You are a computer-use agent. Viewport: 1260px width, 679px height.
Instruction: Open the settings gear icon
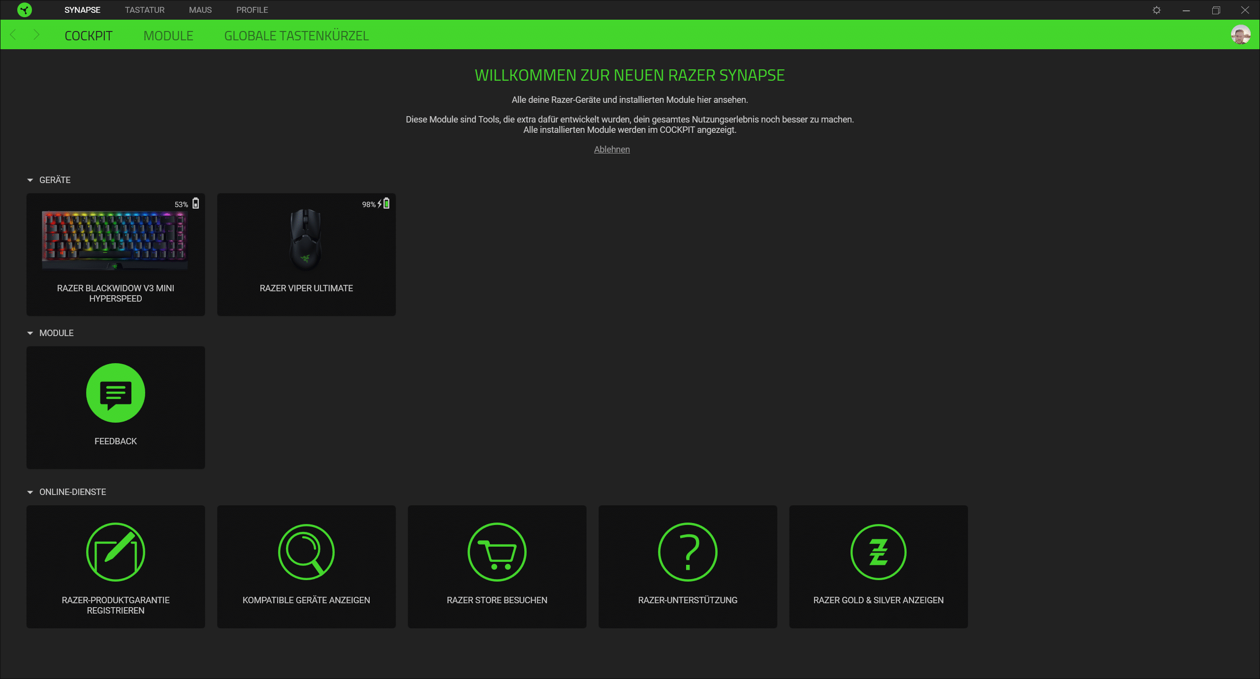pyautogui.click(x=1157, y=10)
